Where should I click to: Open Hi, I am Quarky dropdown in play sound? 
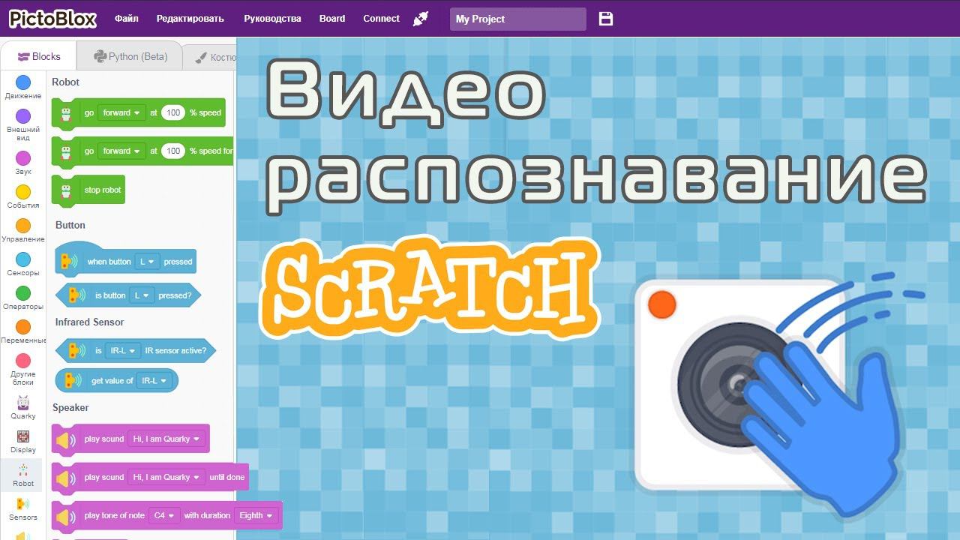pyautogui.click(x=166, y=439)
